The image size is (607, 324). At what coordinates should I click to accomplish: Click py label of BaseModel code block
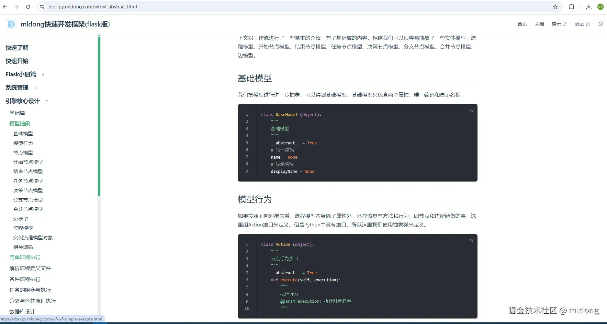click(471, 110)
